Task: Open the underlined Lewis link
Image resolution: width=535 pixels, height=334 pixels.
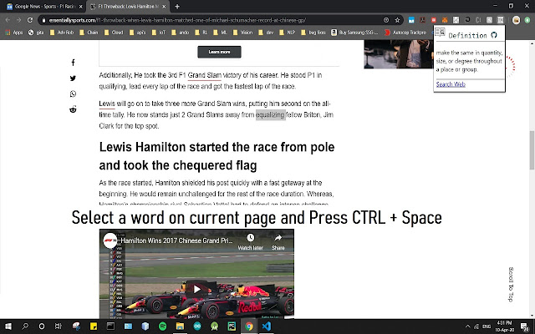Action: click(x=107, y=104)
